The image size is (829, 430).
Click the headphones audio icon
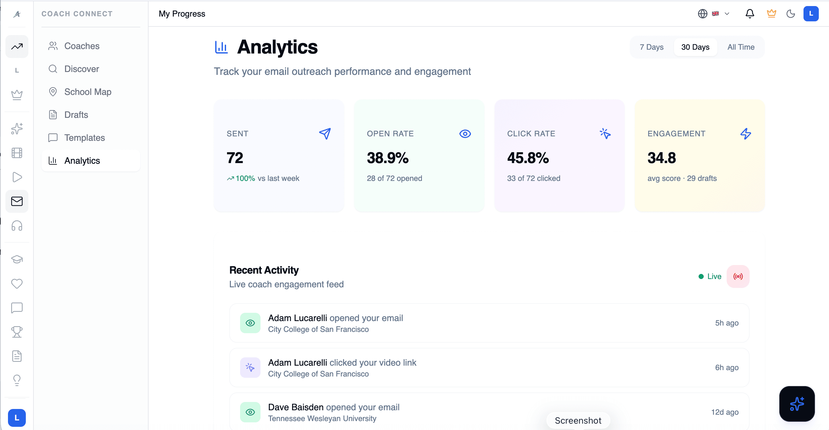[17, 226]
